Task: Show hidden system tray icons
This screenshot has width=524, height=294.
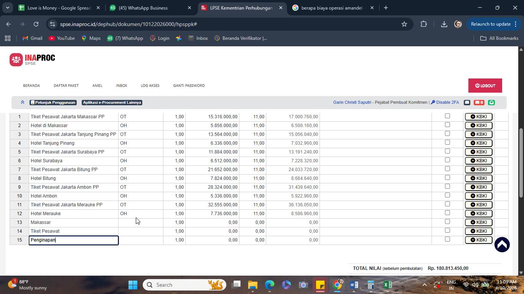Action: pos(424,285)
